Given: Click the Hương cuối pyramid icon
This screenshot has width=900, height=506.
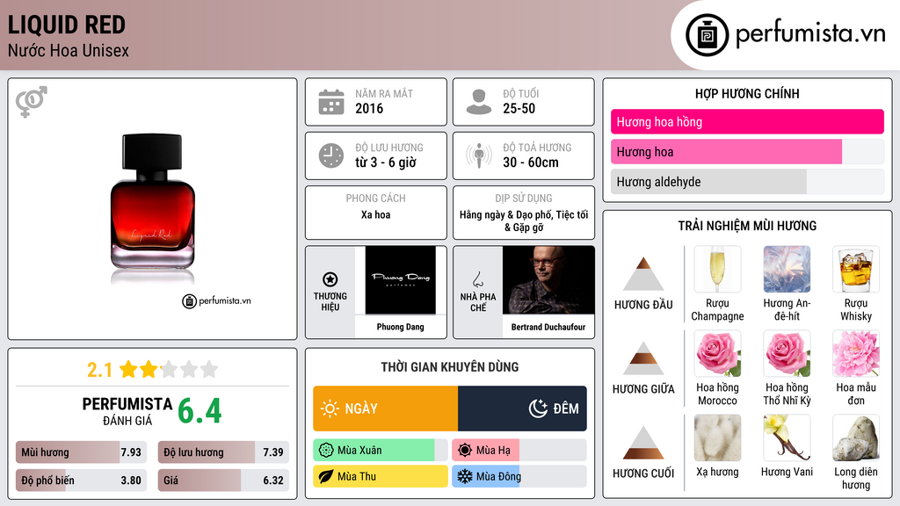Looking at the screenshot, I should pyautogui.click(x=643, y=443).
